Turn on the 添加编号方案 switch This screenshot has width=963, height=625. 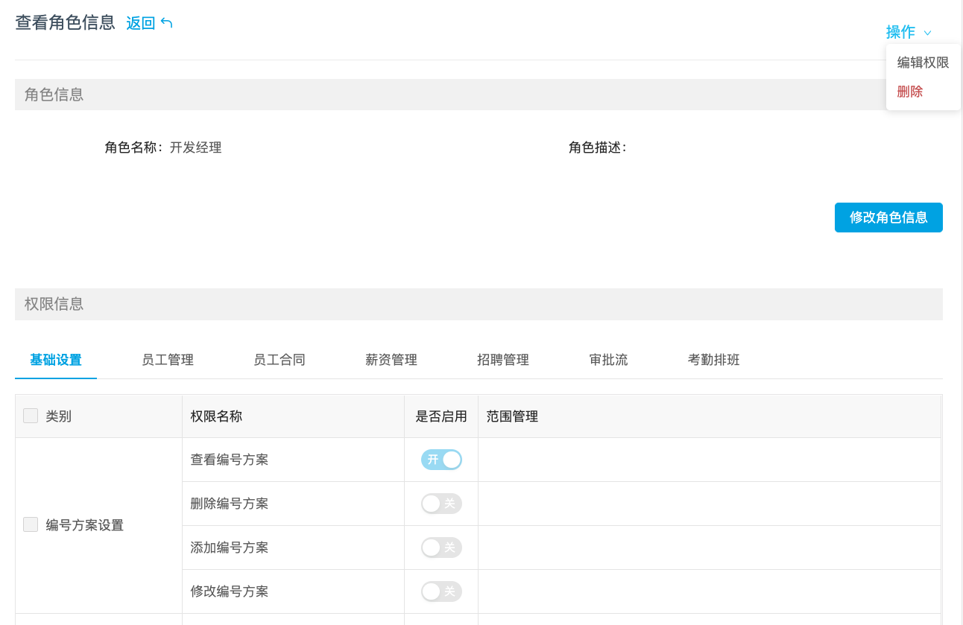coord(441,548)
